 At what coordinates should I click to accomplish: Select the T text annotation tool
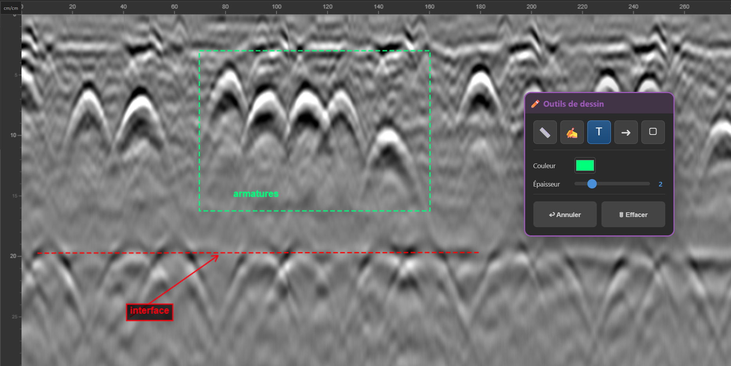coord(599,132)
